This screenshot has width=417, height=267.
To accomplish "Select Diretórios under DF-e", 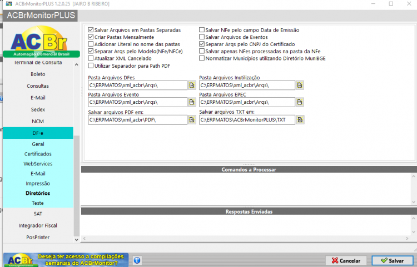I will coord(38,193).
